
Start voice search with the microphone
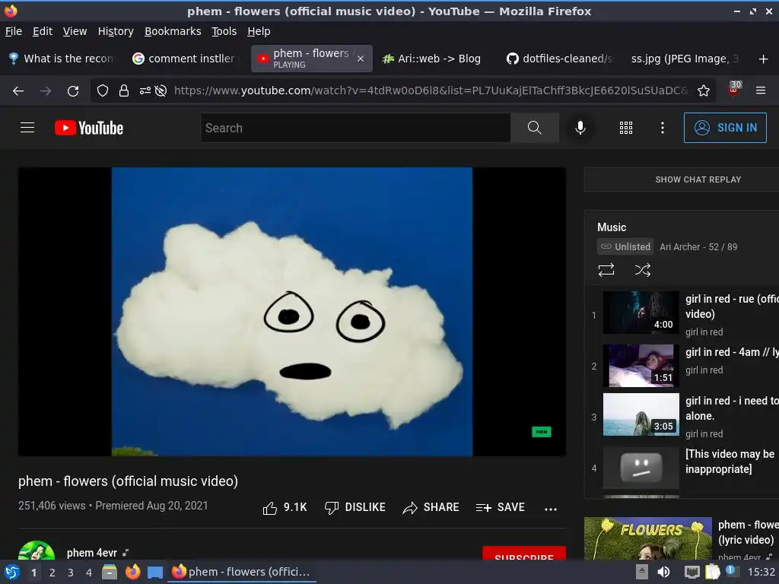point(580,128)
